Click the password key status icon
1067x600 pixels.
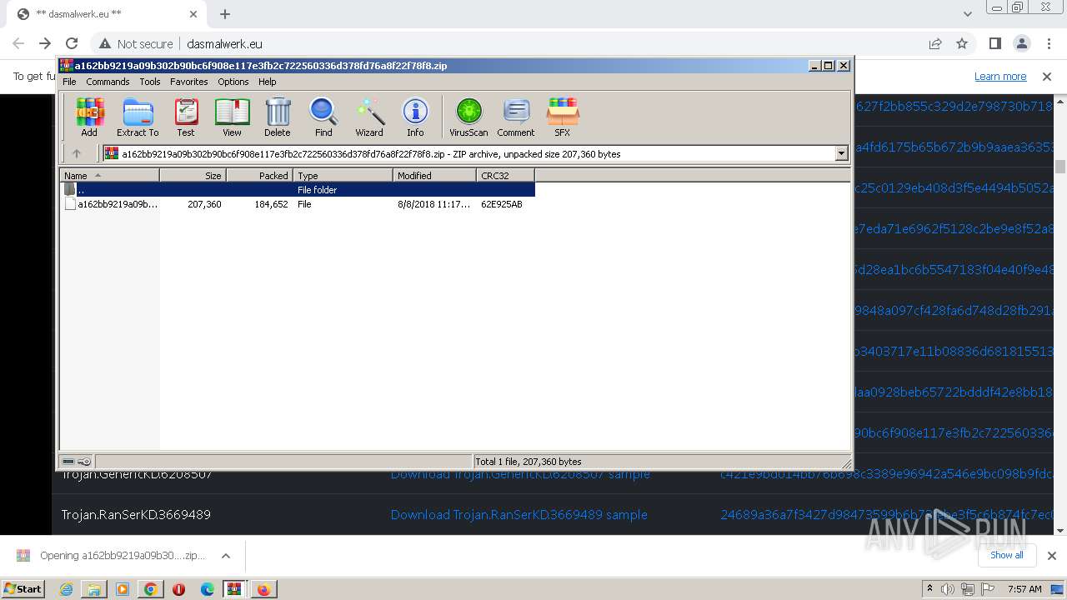[x=84, y=462]
